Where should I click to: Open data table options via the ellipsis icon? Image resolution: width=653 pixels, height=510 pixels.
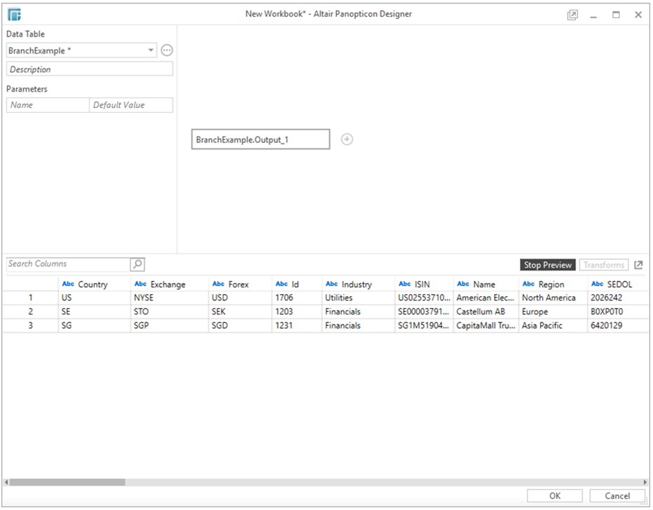click(166, 50)
